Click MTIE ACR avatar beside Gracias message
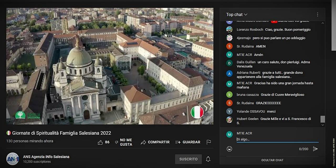 229,84
